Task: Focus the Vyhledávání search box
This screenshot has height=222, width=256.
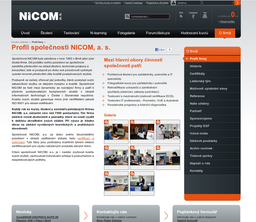Action: (149, 16)
